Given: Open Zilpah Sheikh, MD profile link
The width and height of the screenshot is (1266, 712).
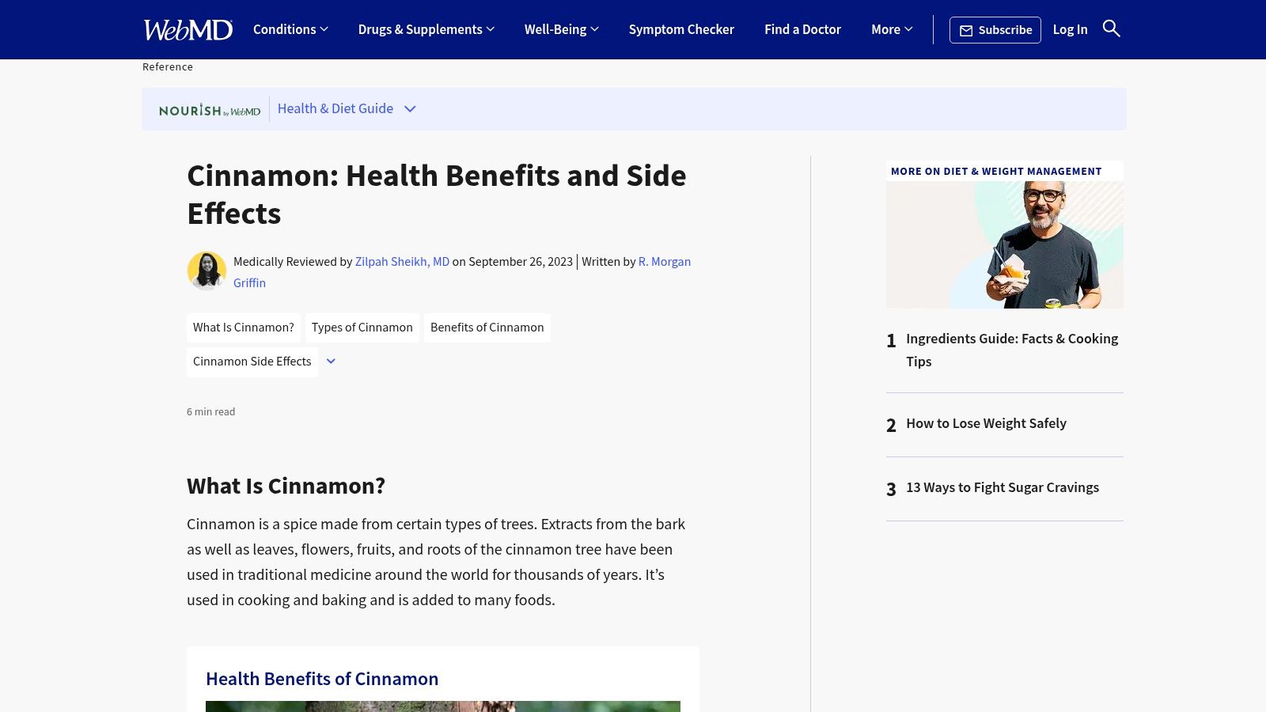Looking at the screenshot, I should [402, 262].
